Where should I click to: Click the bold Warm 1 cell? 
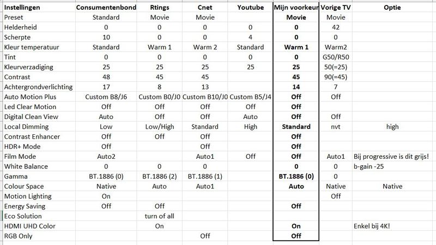[296, 47]
